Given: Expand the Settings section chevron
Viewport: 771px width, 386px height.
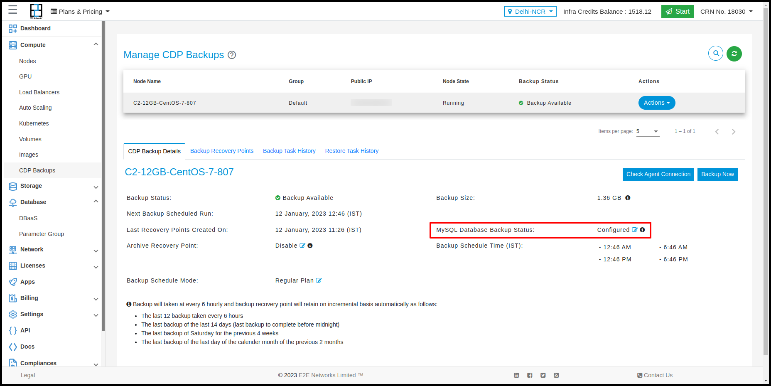Looking at the screenshot, I should [x=96, y=315].
